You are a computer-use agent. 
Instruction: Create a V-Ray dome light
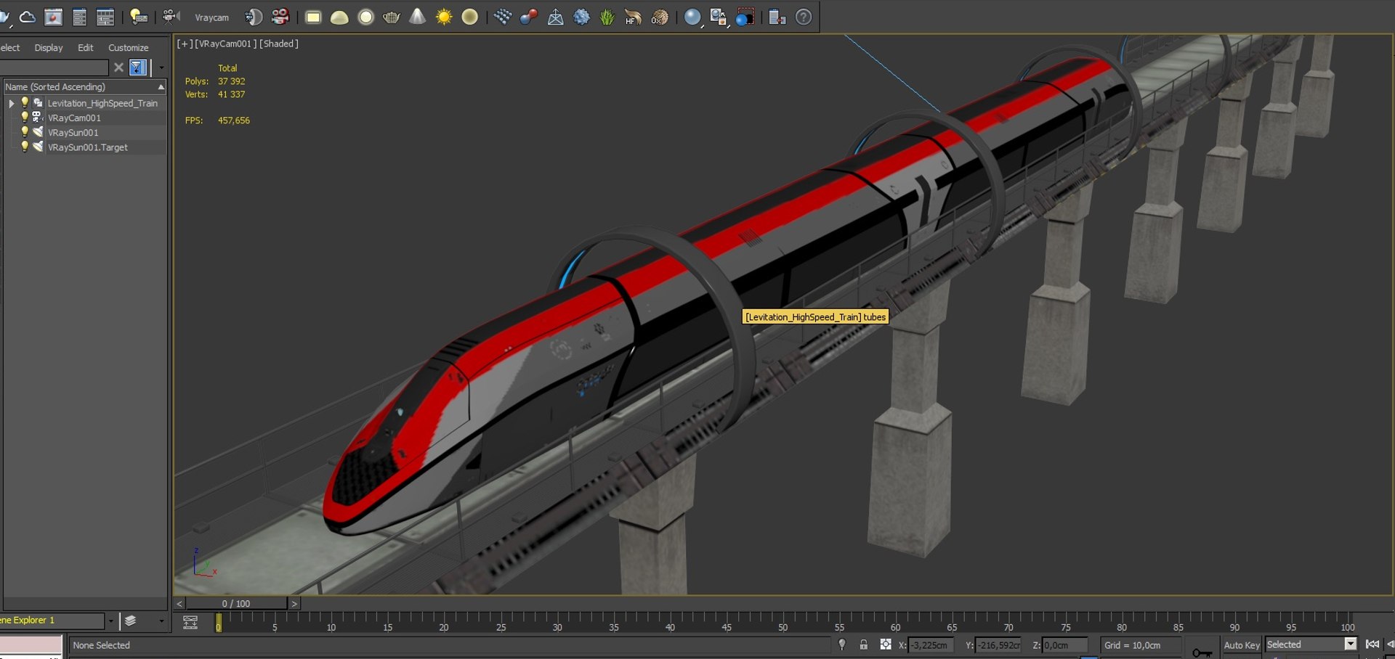[x=339, y=17]
